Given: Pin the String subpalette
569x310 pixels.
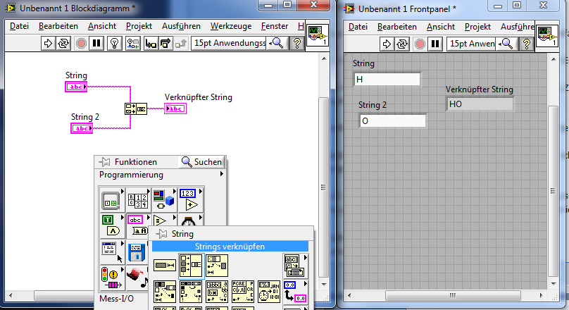Looking at the screenshot, I should (162, 234).
